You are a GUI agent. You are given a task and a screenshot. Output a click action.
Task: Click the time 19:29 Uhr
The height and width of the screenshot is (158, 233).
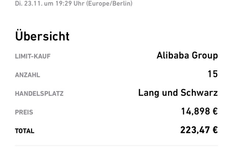70,3
